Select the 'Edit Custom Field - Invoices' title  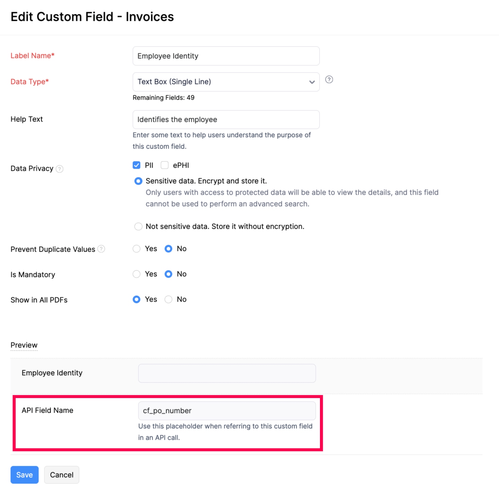click(x=92, y=16)
